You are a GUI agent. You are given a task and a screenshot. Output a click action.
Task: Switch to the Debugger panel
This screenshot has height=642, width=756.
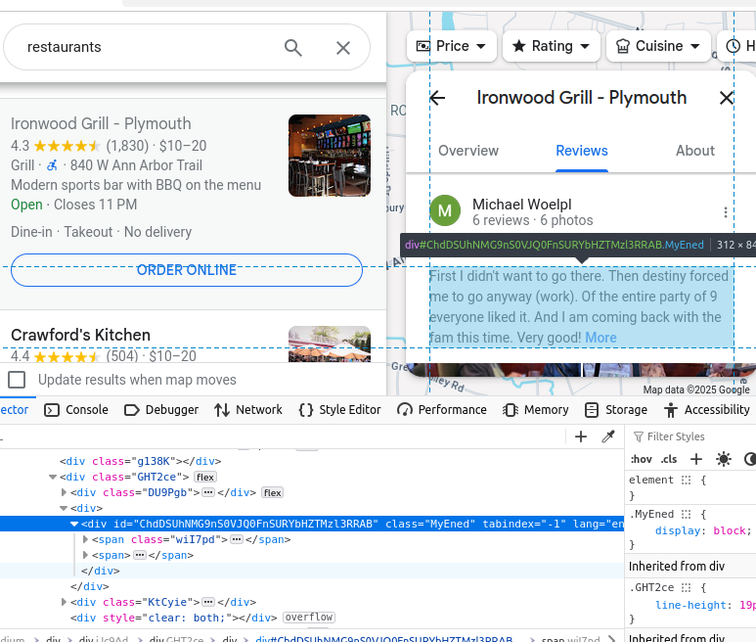click(161, 410)
